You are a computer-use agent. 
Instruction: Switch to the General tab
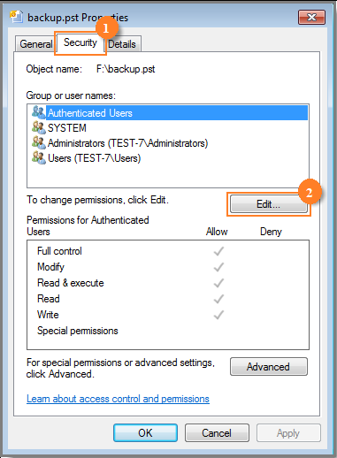coord(35,44)
